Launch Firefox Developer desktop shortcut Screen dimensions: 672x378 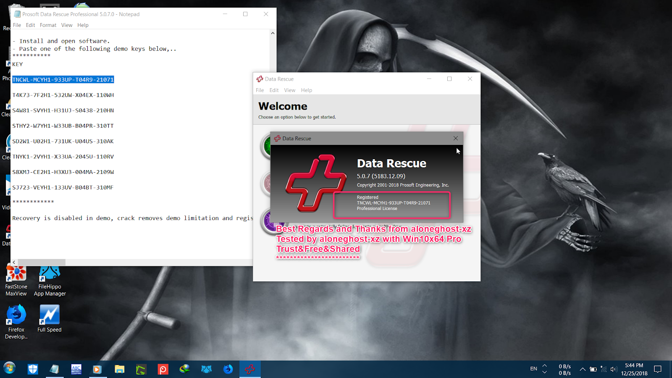[16, 322]
